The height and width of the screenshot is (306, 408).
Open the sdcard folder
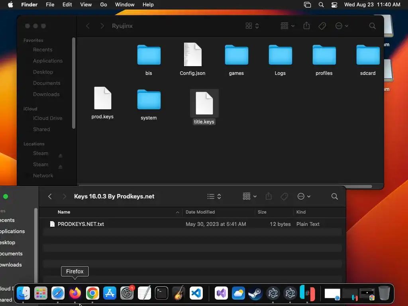click(368, 55)
